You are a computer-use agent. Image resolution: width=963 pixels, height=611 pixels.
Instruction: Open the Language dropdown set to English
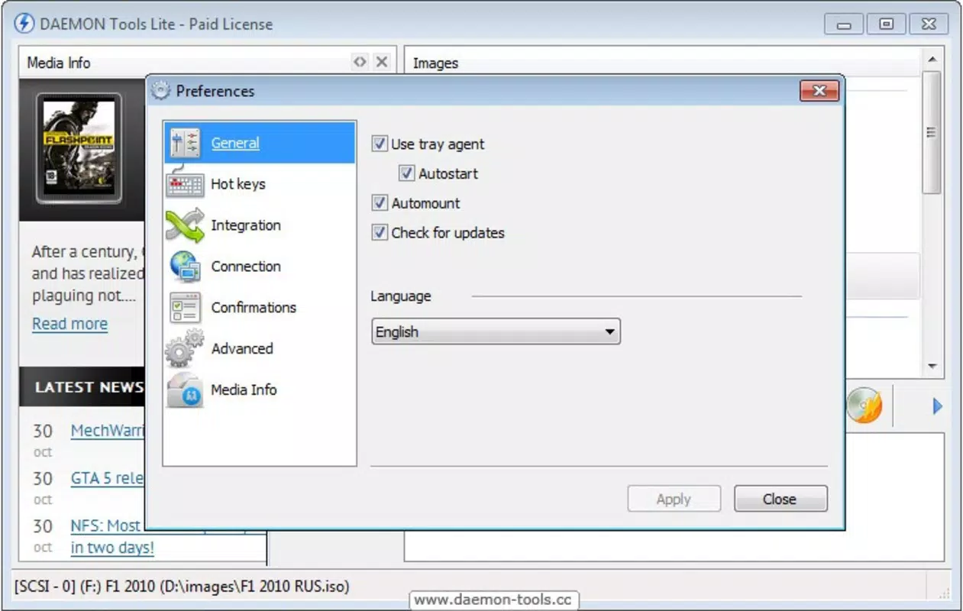point(496,332)
